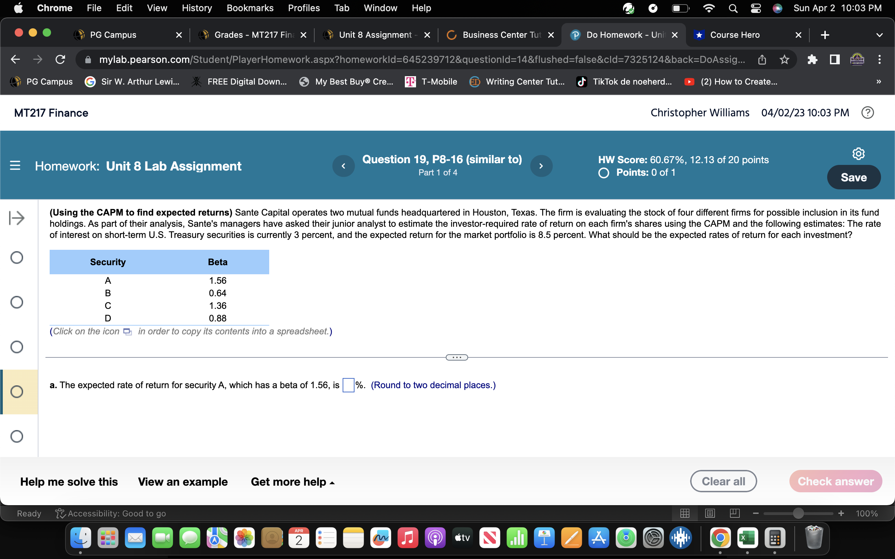Click the bookmark star in the address bar
This screenshot has width=895, height=559.
785,59
